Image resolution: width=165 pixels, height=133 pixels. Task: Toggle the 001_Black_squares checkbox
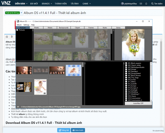[x=126, y=63]
